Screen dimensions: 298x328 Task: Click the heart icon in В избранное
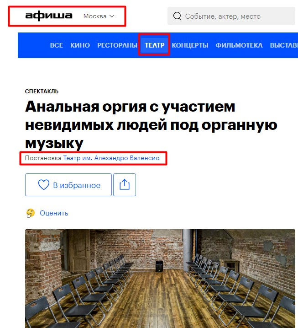coord(44,185)
